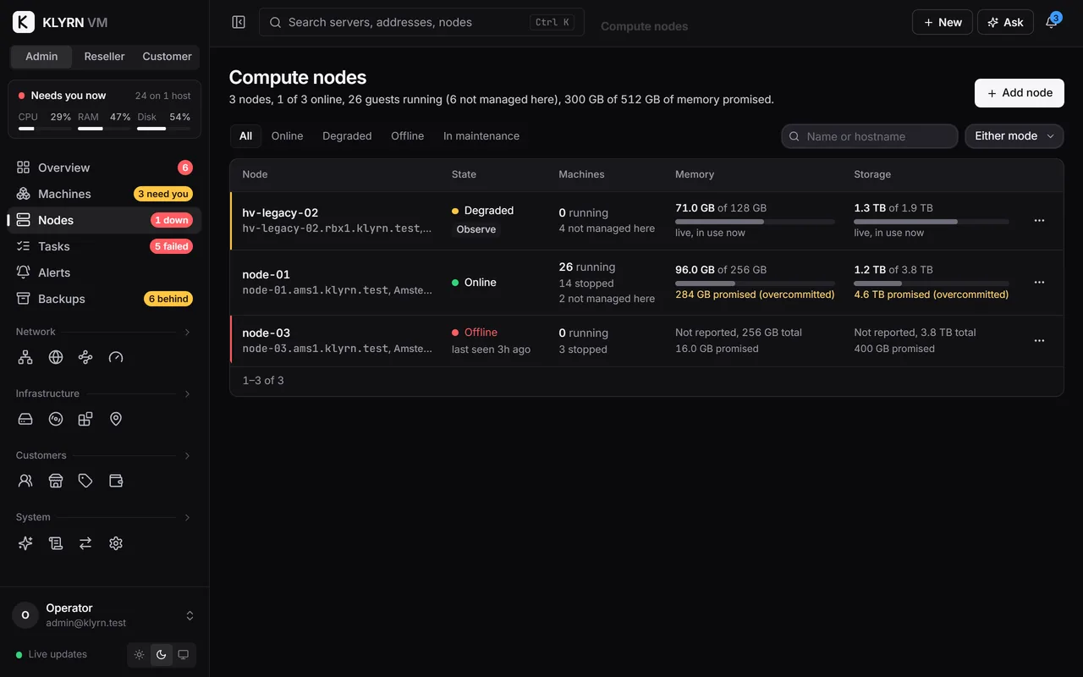Open the globe icon under Network

pyautogui.click(x=56, y=357)
